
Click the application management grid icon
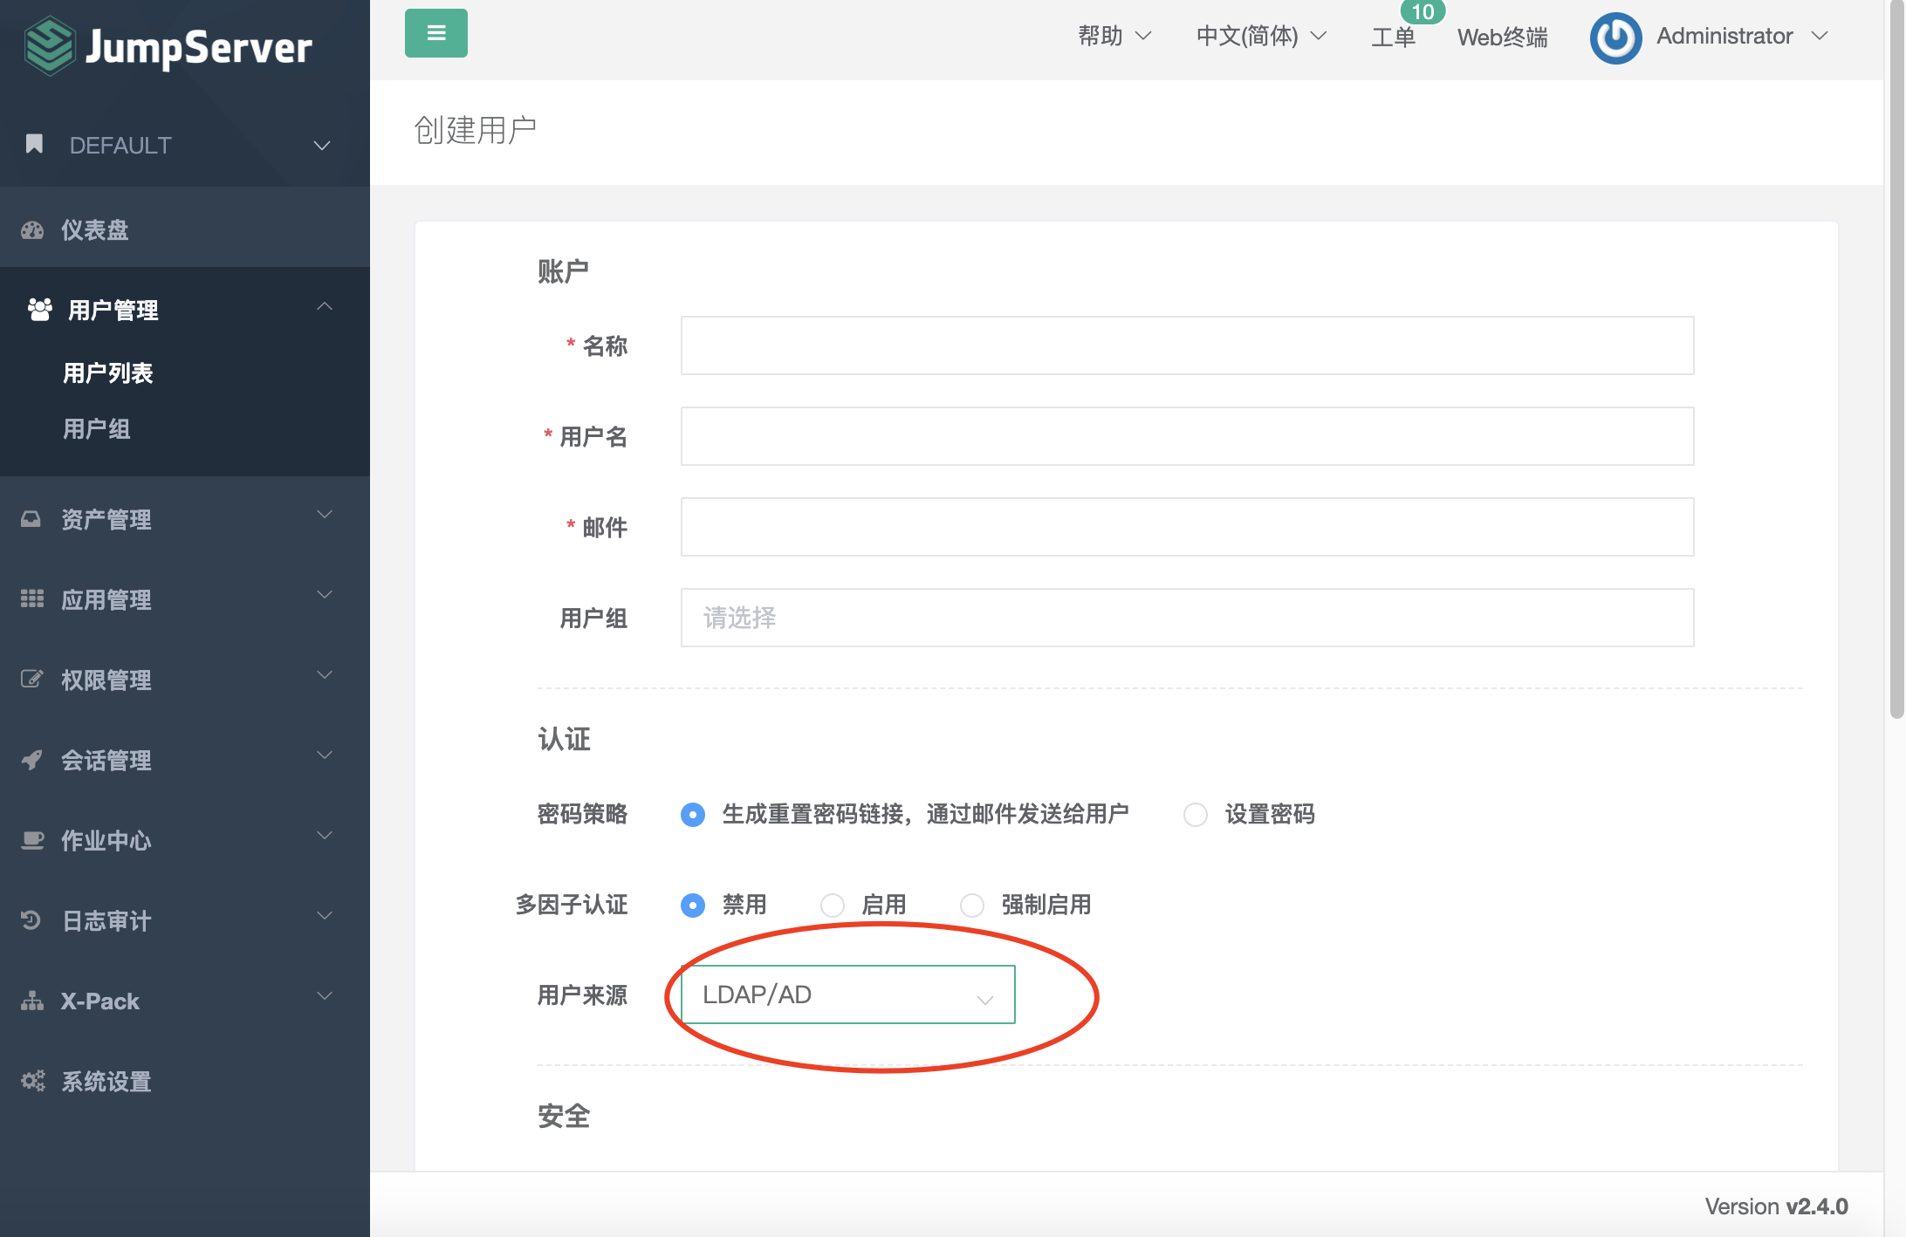(x=32, y=598)
